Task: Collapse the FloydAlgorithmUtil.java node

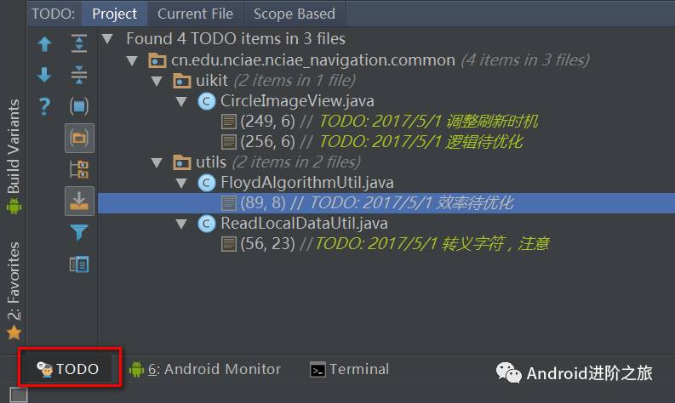Action: [x=181, y=184]
